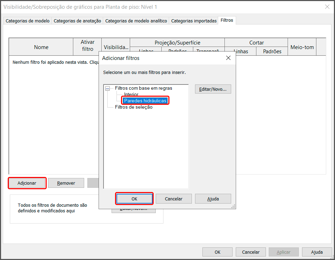Click the 'Filtros' tab
The image size is (335, 260).
(227, 20)
